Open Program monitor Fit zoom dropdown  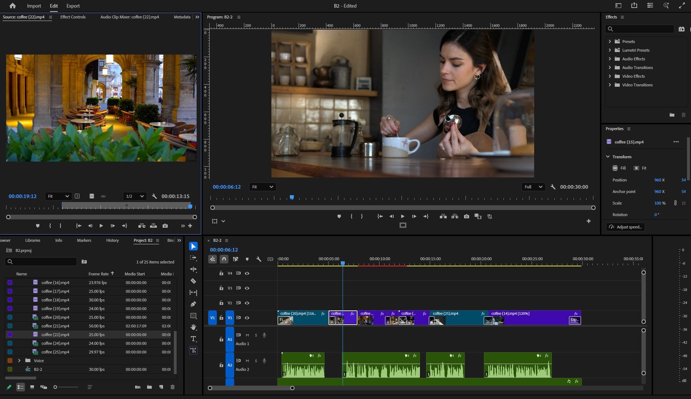pyautogui.click(x=262, y=187)
